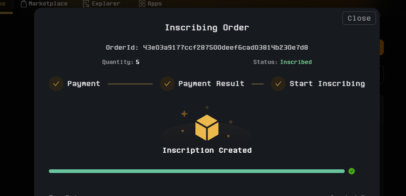Click the Inscribed status label
This screenshot has width=406, height=196.
(296, 62)
